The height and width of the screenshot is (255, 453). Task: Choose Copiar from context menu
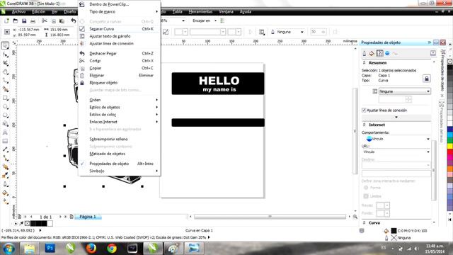120,68
